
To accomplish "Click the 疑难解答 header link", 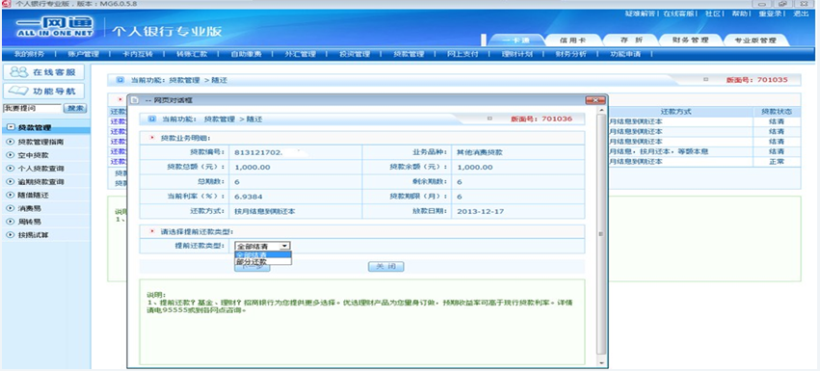I will pyautogui.click(x=640, y=13).
